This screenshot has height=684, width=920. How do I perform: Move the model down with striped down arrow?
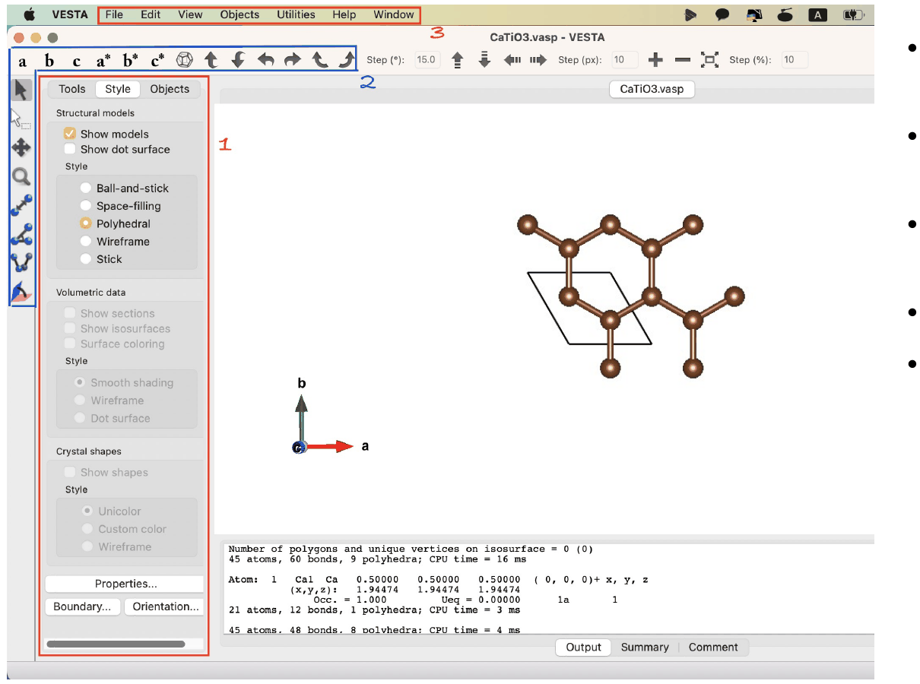tap(484, 60)
